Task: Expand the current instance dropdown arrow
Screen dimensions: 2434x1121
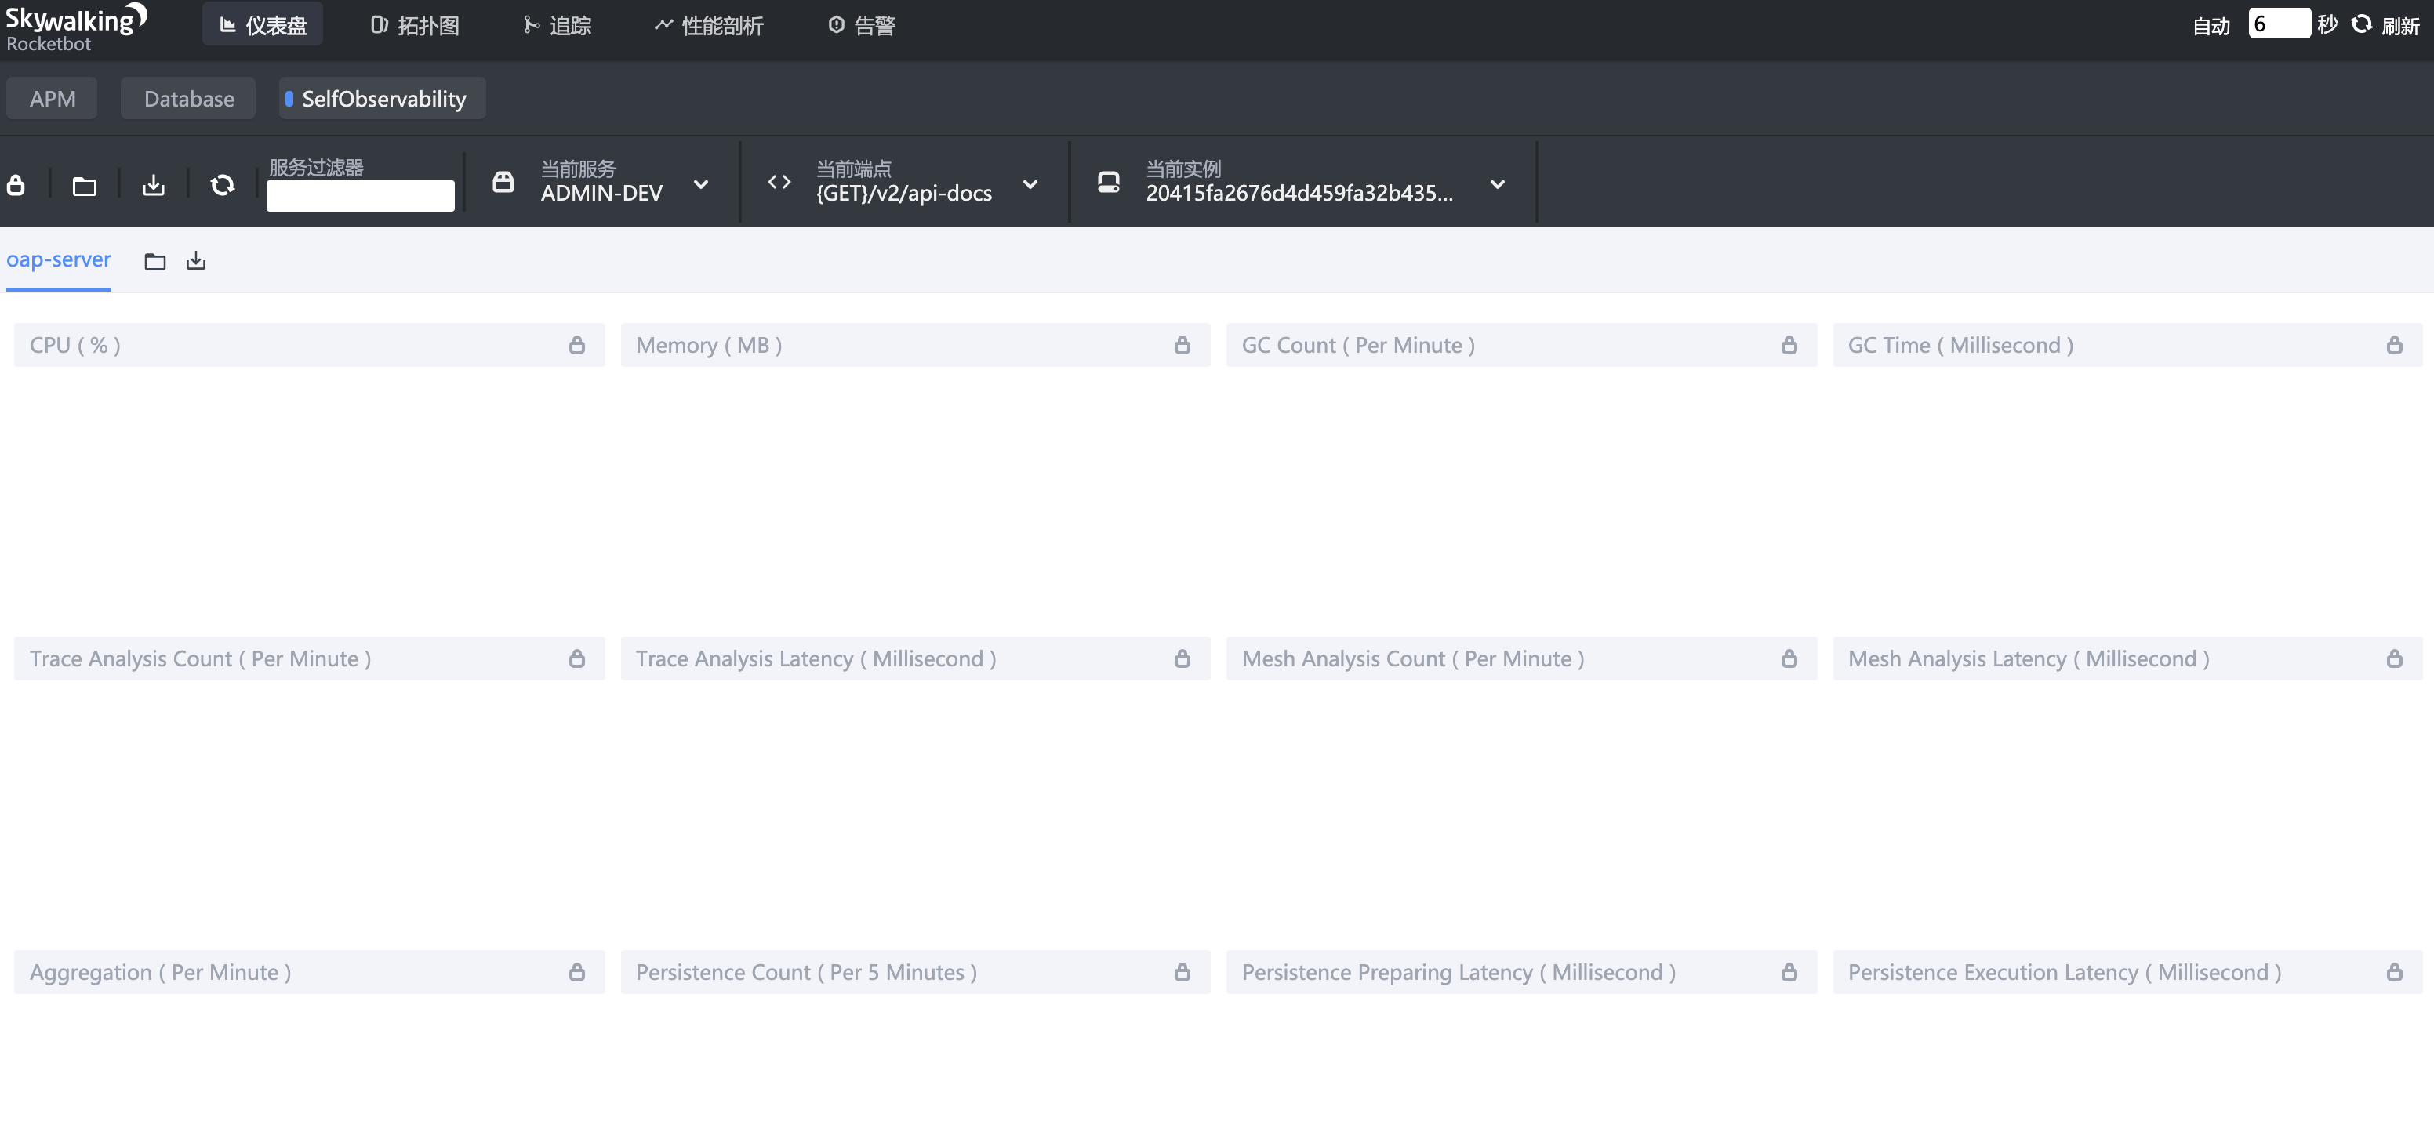Action: 1497,185
